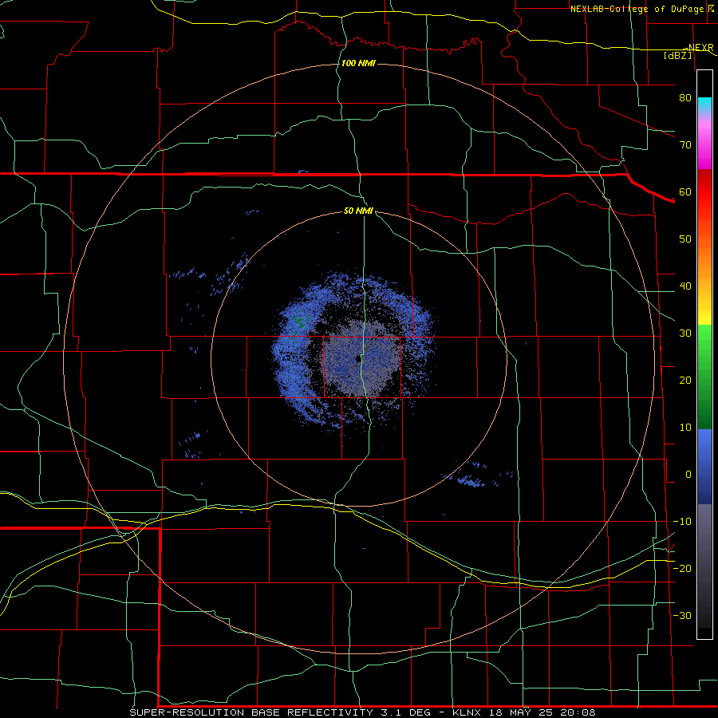Click the NEXR label above the legend
The image size is (718, 718).
coord(700,48)
